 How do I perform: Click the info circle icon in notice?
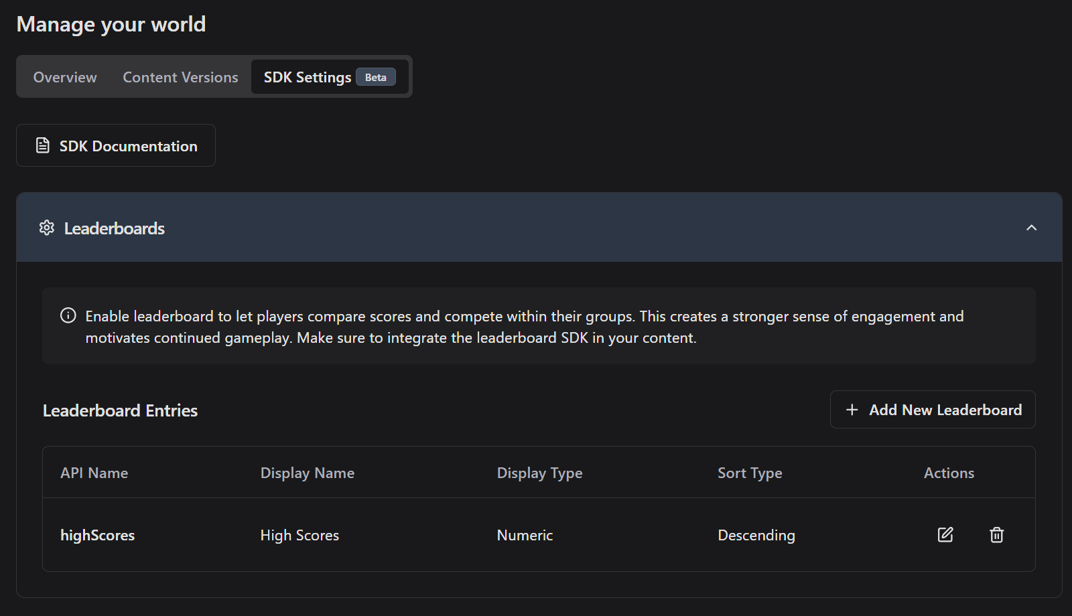click(x=68, y=315)
